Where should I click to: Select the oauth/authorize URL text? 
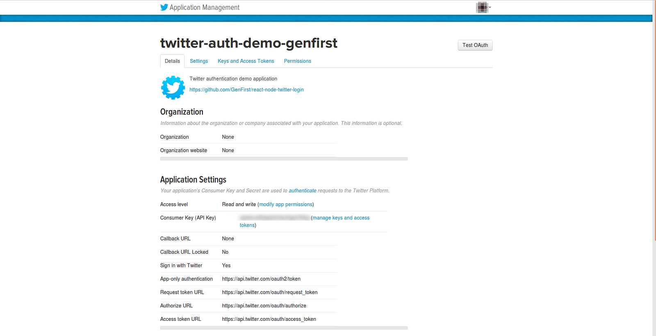pos(264,306)
